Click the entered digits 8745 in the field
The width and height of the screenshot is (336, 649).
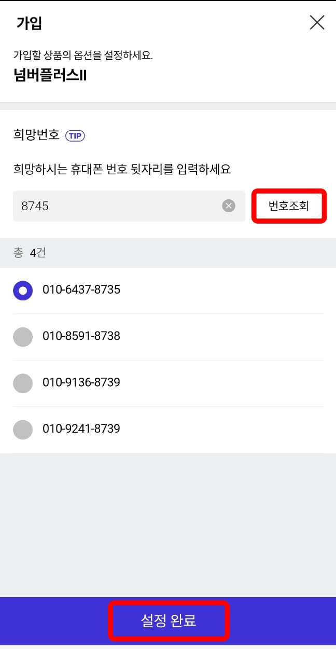35,206
